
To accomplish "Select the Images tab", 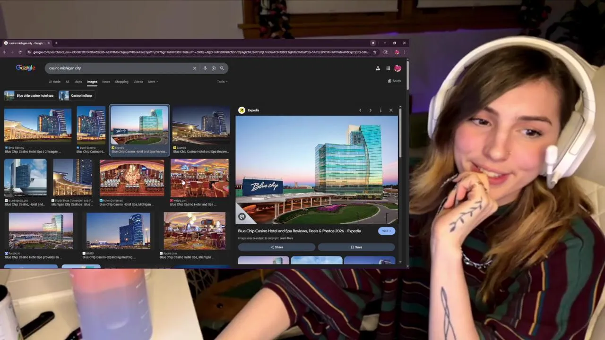I will click(92, 82).
